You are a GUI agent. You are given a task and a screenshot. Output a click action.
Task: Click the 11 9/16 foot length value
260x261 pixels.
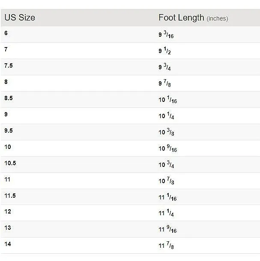pos(167,229)
